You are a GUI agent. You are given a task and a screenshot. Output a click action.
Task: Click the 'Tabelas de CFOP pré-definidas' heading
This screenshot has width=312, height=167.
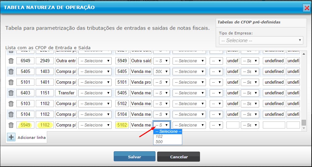[249, 22]
